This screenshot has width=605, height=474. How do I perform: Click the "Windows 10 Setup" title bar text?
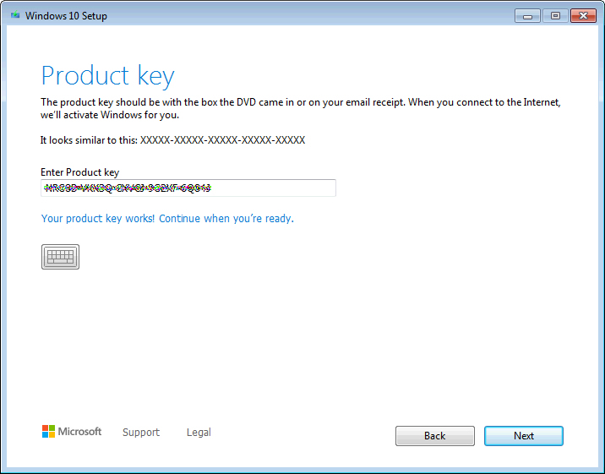(66, 16)
